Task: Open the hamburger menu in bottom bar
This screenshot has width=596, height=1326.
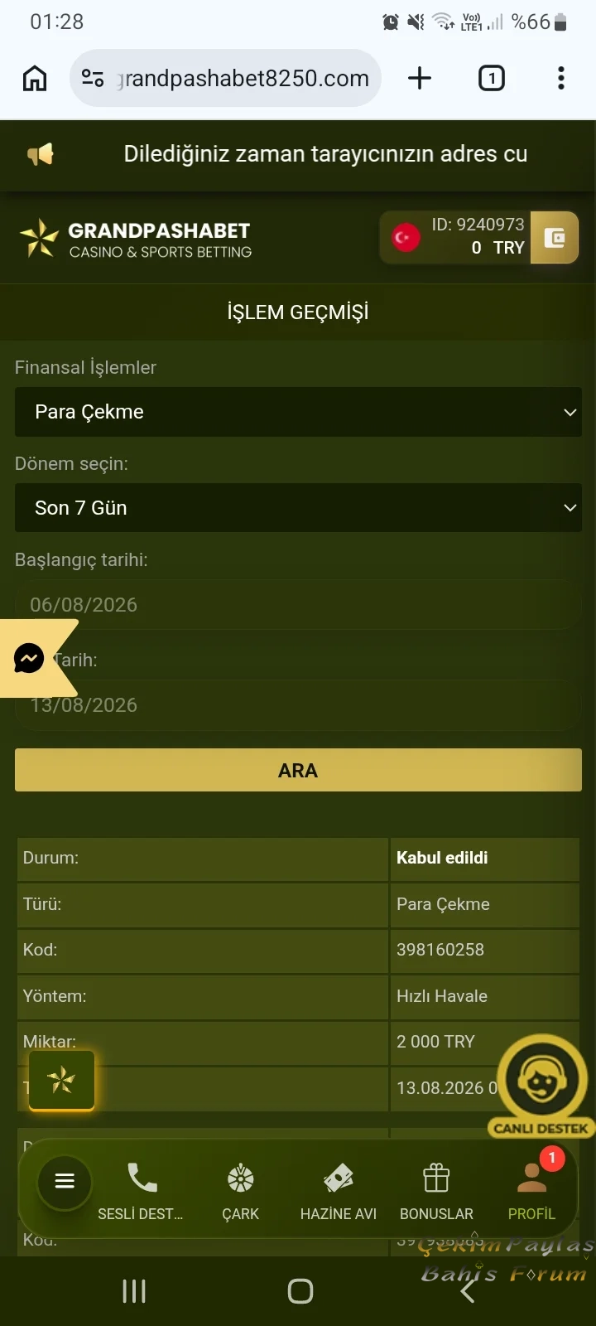Action: [65, 1181]
